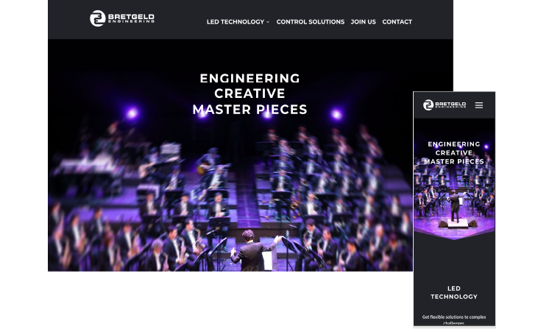Click the Bretgeld Engineering wordmark in desktop header
The width and height of the screenshot is (552, 332).
click(x=131, y=18)
